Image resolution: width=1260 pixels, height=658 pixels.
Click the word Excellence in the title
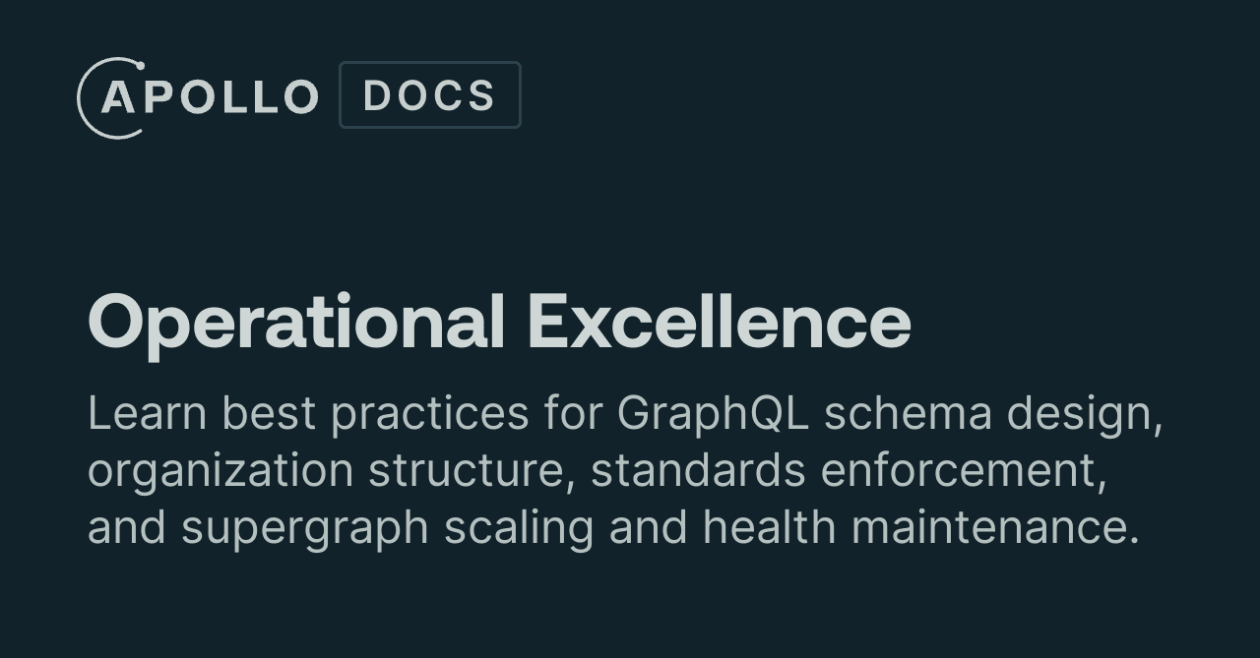click(x=720, y=322)
